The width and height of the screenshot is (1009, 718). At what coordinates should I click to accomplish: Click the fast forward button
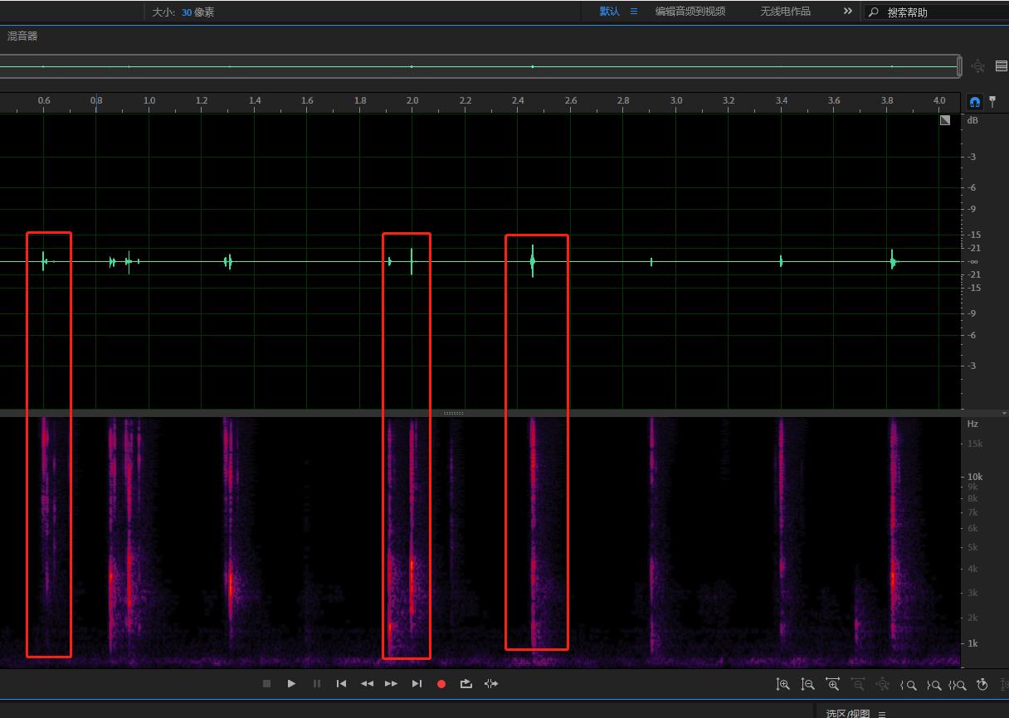coord(391,684)
